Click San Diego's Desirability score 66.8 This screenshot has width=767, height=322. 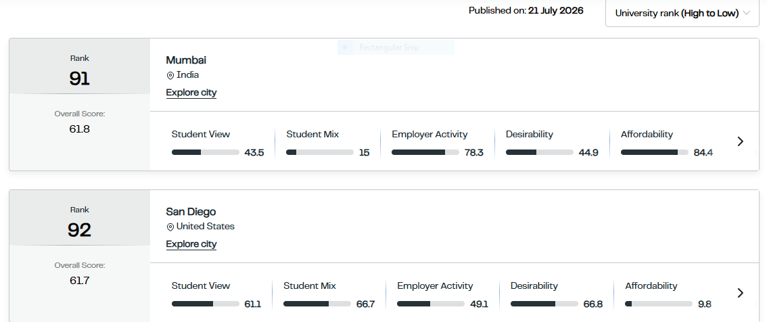pos(593,304)
